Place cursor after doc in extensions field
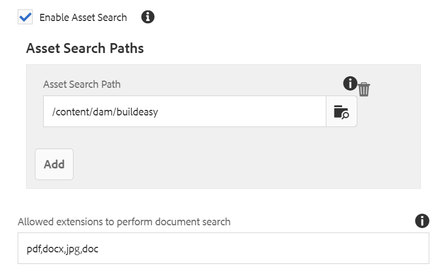This screenshot has height=275, width=442. pos(99,249)
